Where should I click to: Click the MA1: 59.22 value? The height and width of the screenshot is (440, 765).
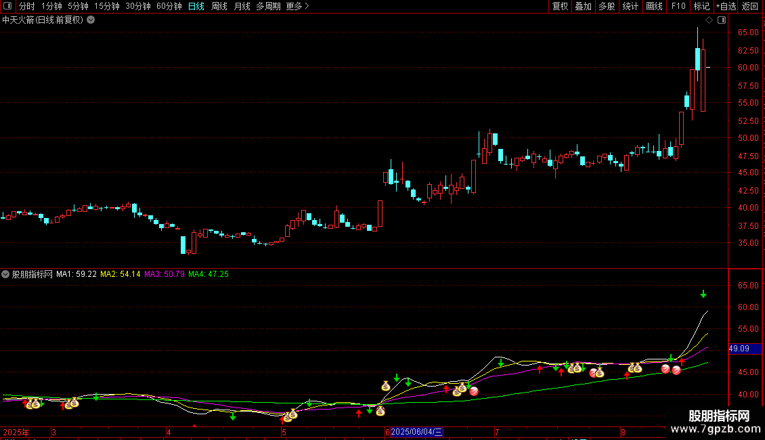click(76, 274)
